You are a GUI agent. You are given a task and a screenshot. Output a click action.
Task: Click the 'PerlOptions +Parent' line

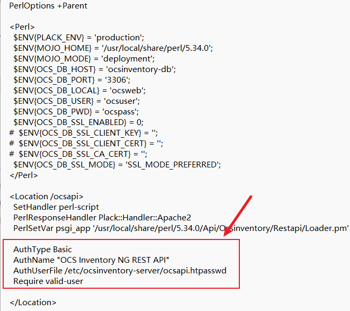pos(48,6)
